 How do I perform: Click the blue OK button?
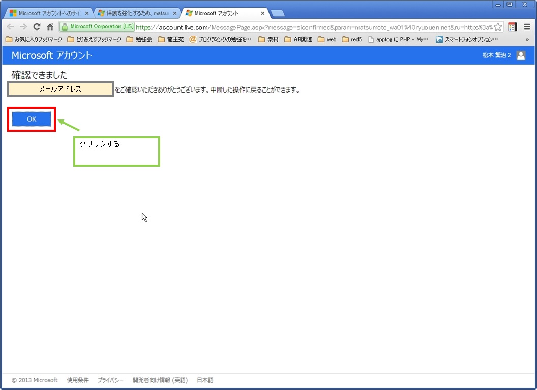tap(32, 119)
